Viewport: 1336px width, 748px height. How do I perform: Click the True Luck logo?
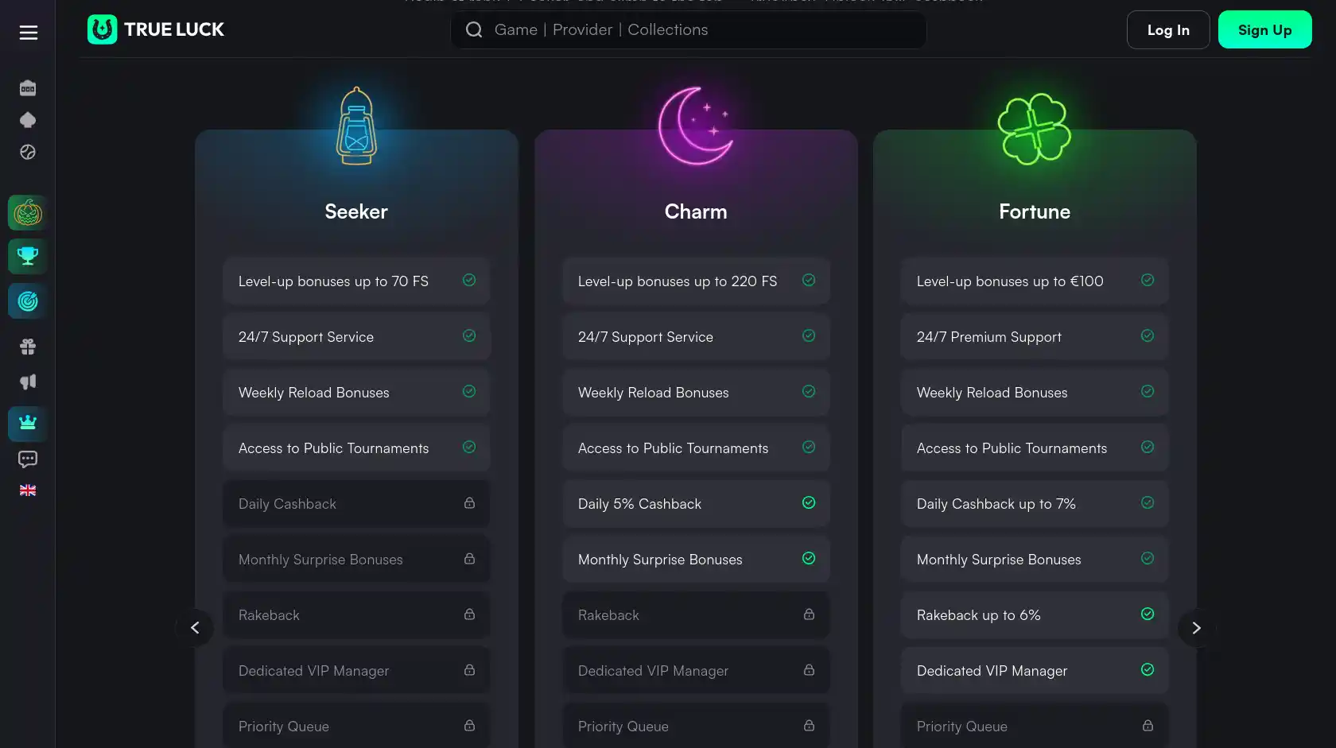click(x=156, y=29)
